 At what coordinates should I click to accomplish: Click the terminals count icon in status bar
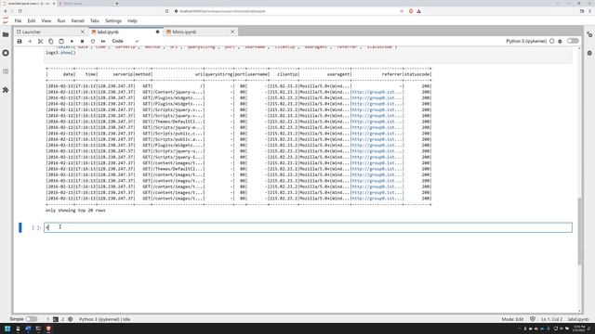coord(56,319)
